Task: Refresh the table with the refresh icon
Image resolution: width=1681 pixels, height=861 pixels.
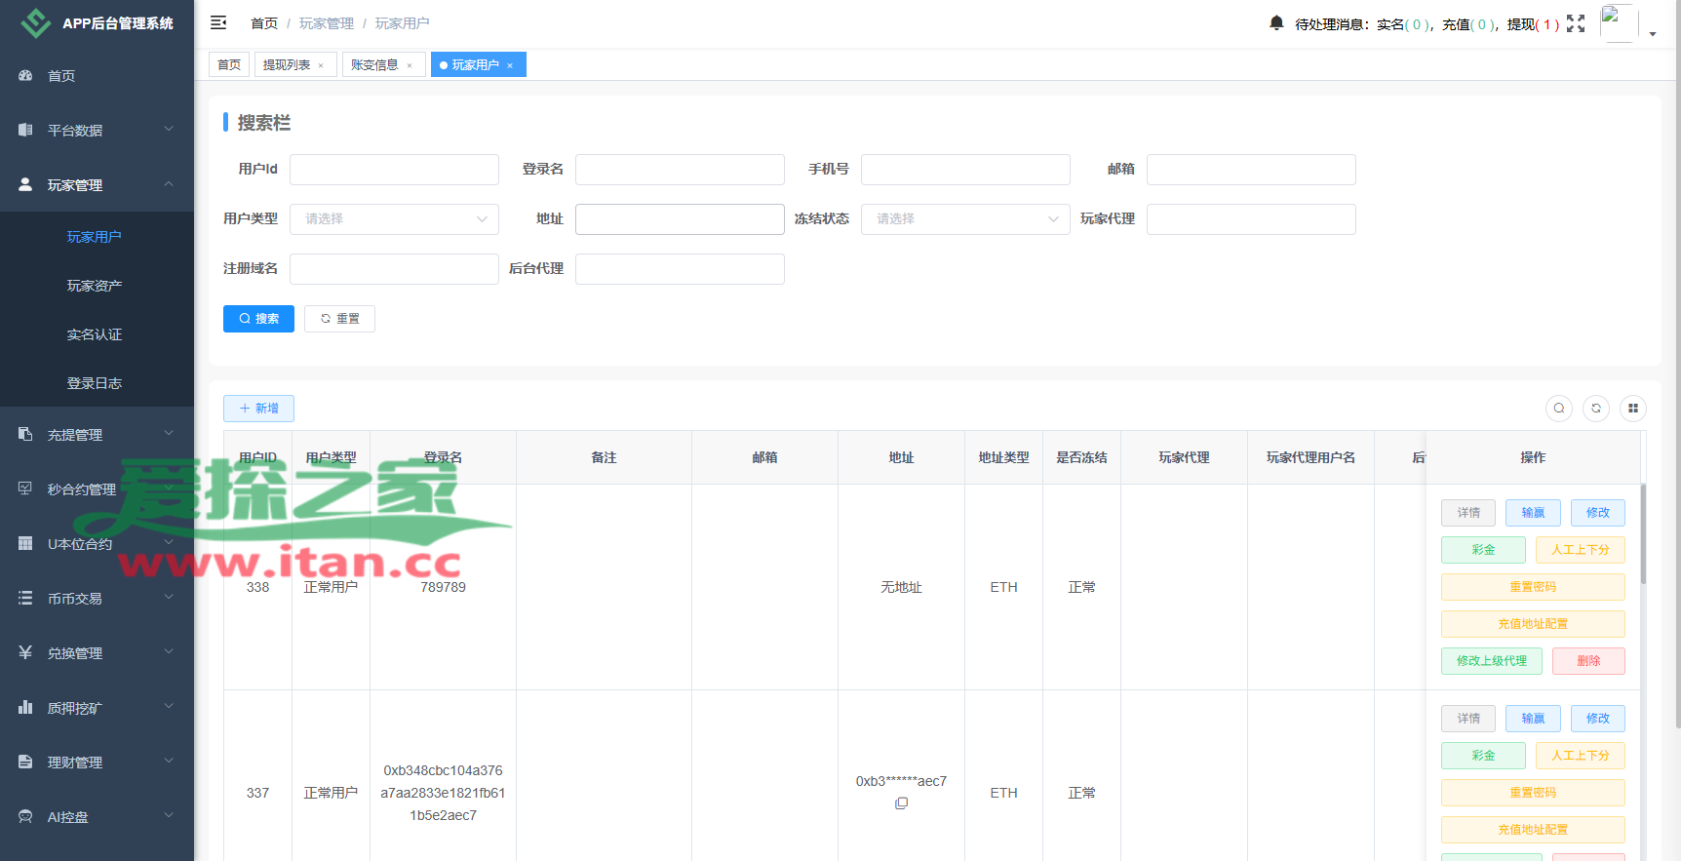Action: click(1596, 409)
